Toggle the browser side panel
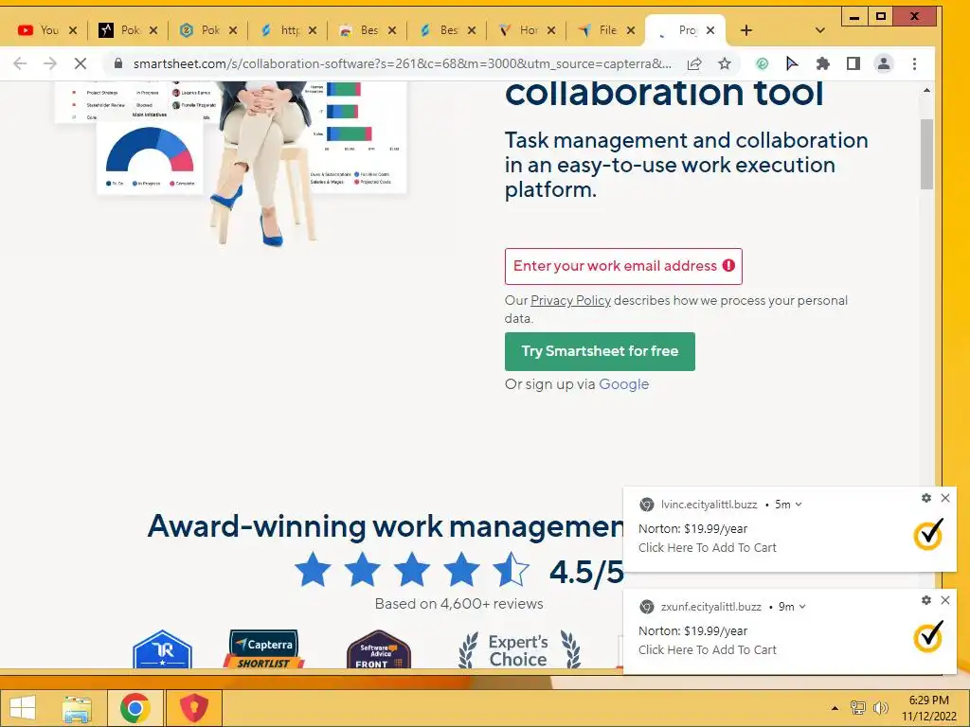Image resolution: width=970 pixels, height=727 pixels. coord(853,63)
